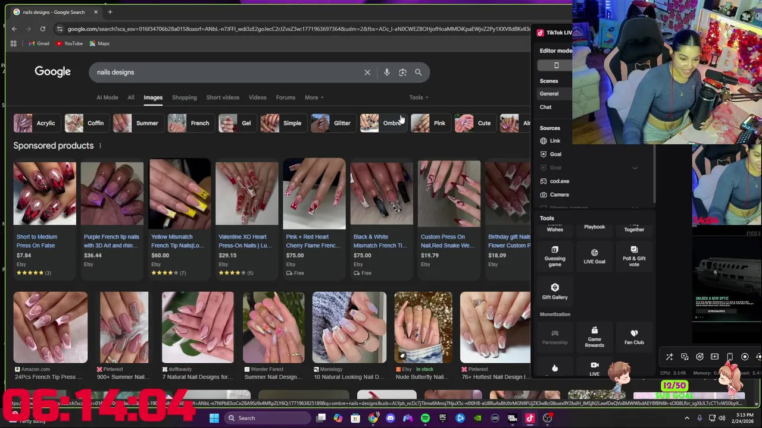
Task: Open the Partnership monetization option
Action: [x=555, y=336]
